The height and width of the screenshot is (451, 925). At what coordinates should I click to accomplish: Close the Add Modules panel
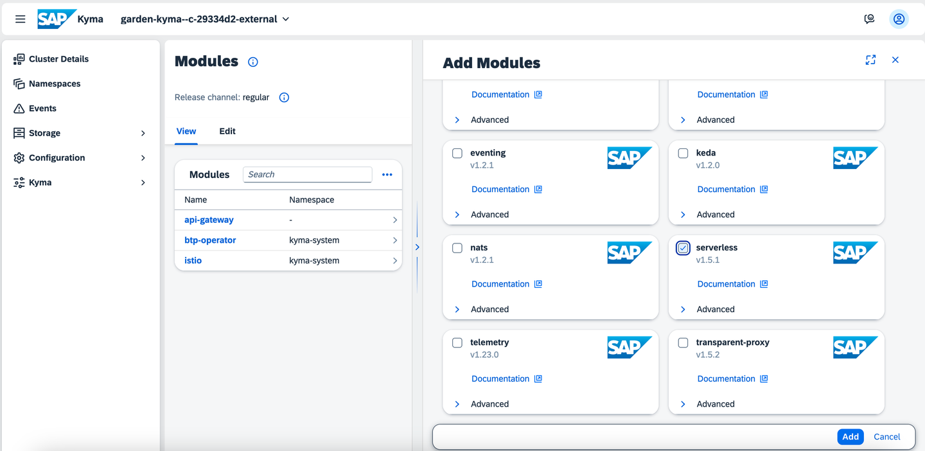895,60
